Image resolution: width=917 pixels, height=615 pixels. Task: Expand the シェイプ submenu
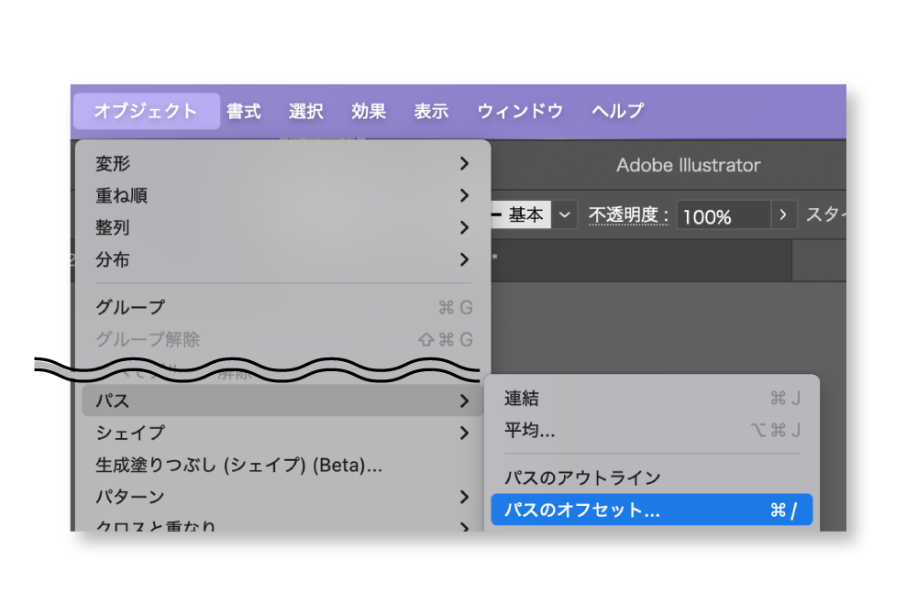click(283, 433)
